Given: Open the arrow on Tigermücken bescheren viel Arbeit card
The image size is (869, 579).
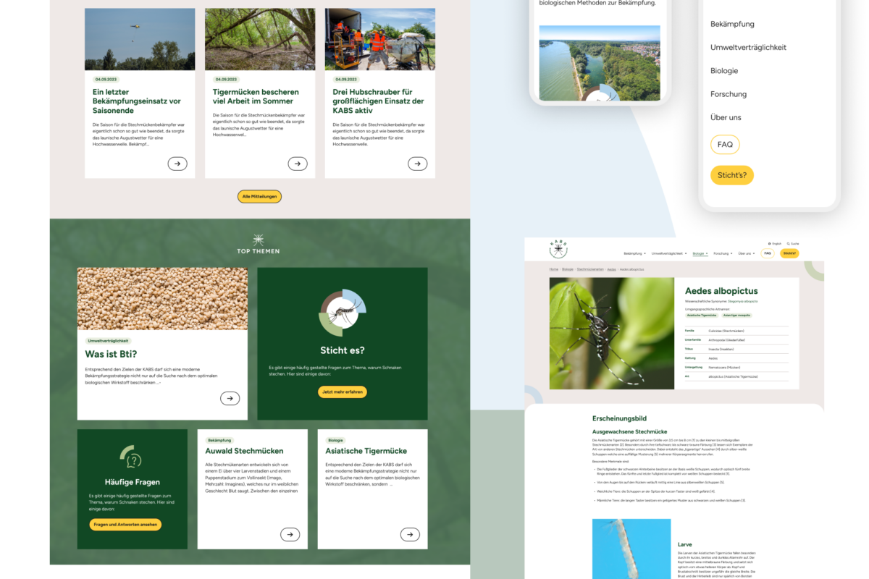Looking at the screenshot, I should click(x=298, y=164).
